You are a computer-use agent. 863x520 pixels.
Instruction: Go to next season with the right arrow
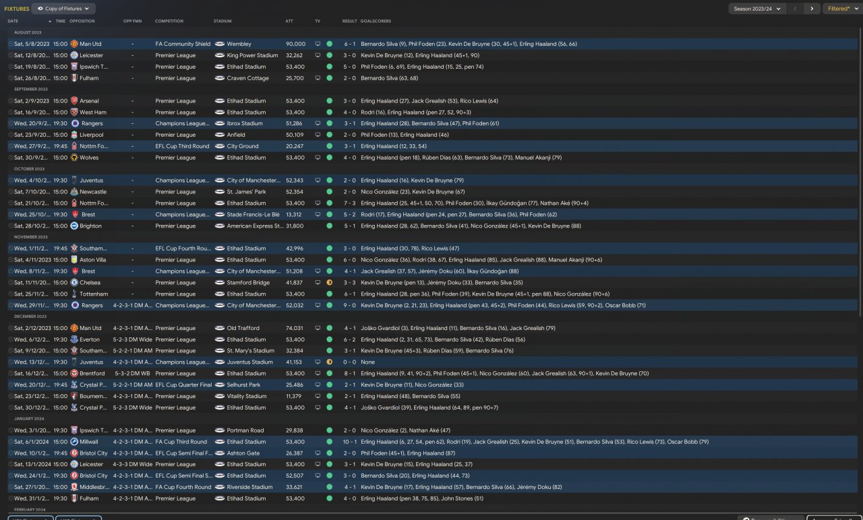click(x=812, y=9)
